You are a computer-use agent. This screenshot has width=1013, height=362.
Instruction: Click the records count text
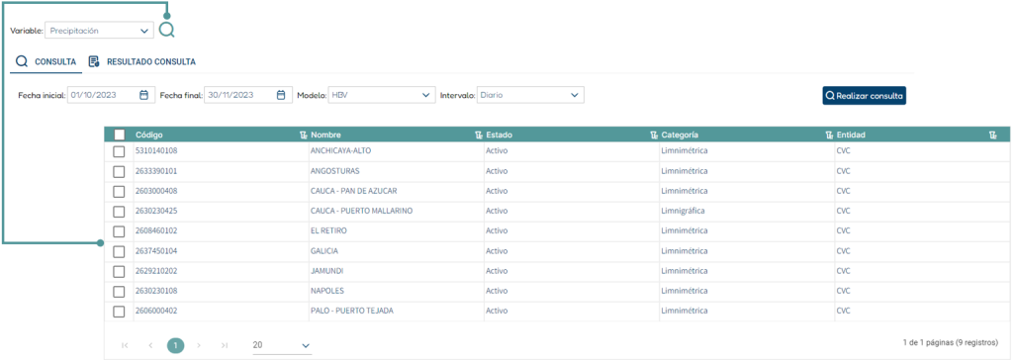951,342
